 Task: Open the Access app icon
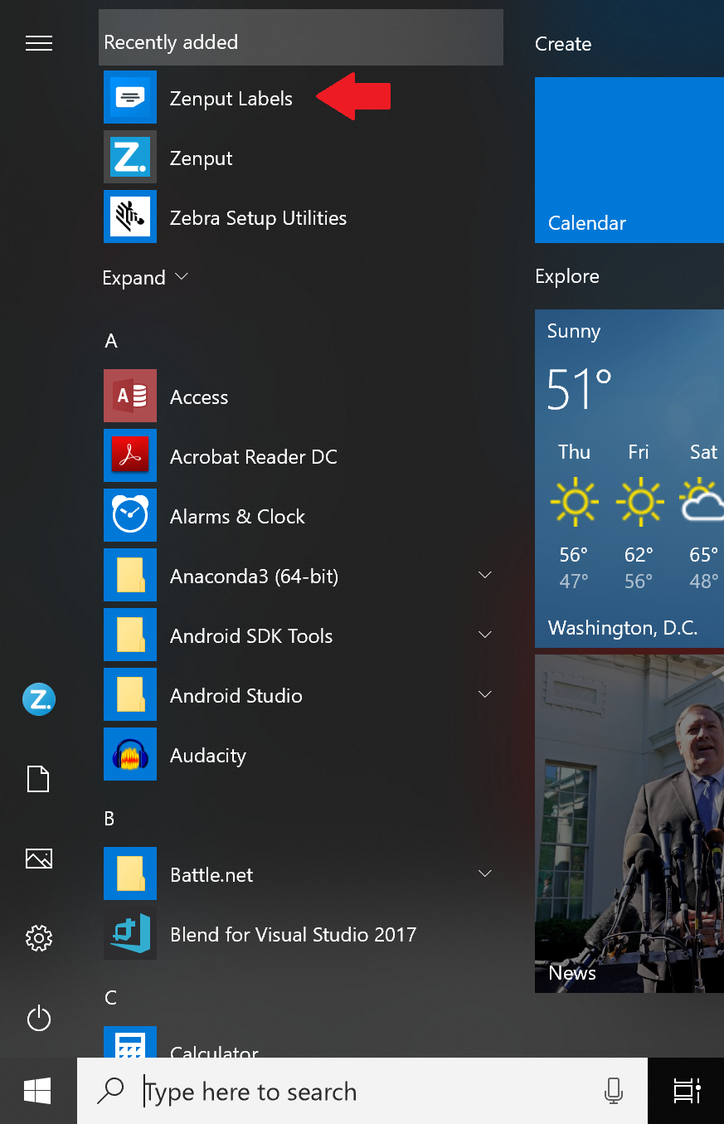click(130, 397)
